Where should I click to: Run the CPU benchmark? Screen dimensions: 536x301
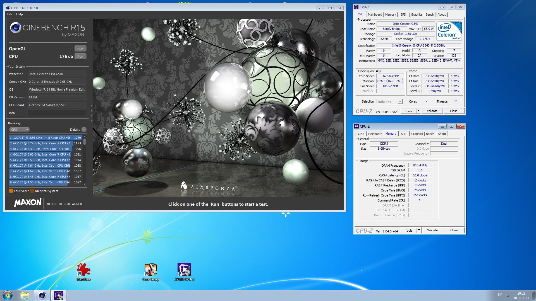[80, 57]
